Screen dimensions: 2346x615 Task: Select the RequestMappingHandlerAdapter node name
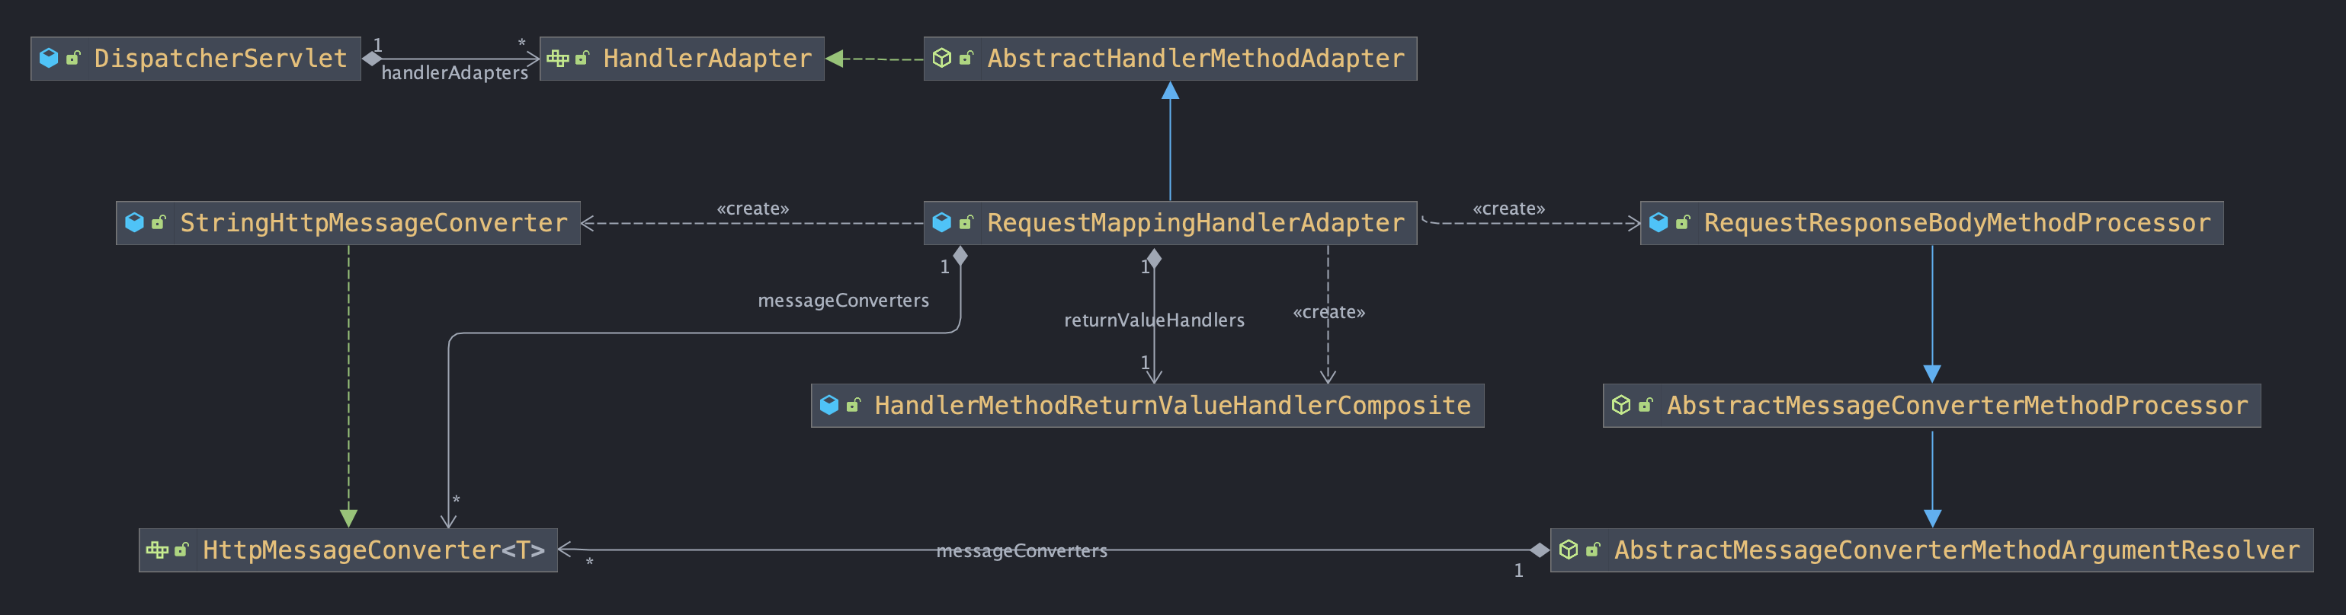pyautogui.click(x=1195, y=223)
